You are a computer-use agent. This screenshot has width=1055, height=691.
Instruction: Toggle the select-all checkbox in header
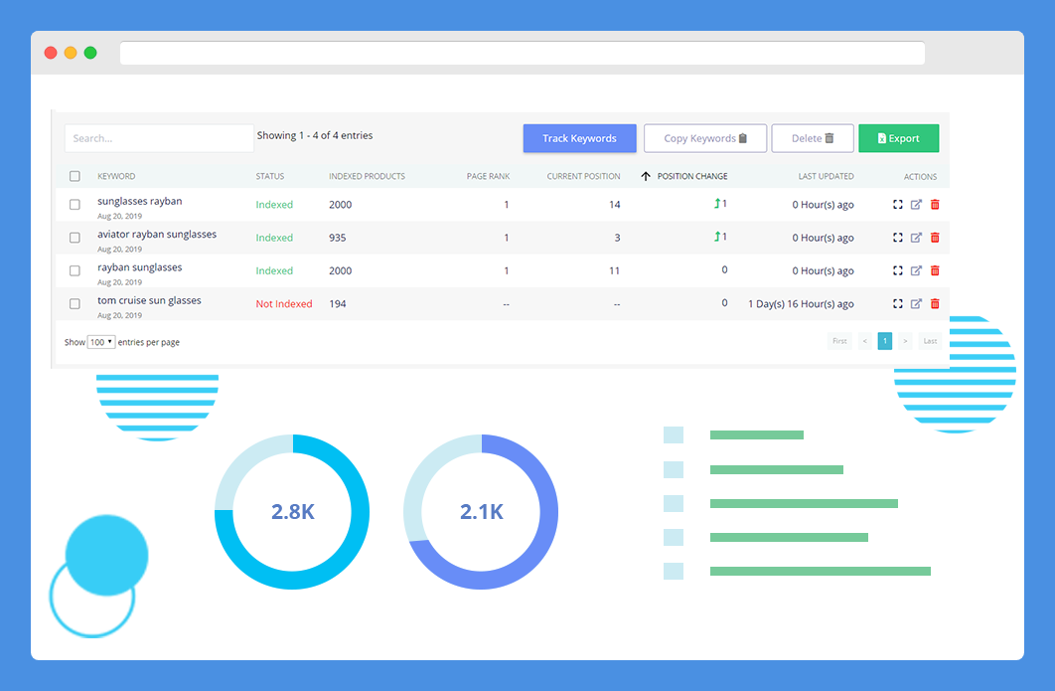click(x=75, y=176)
